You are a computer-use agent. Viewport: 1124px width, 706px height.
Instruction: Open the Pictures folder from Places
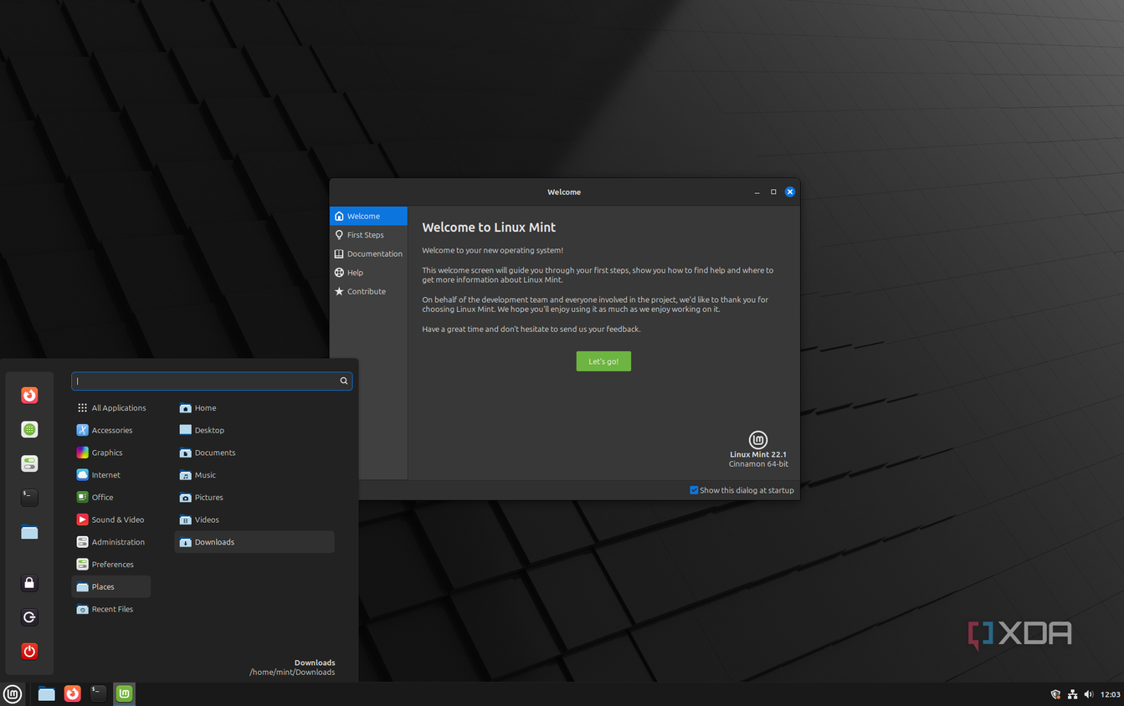(x=254, y=497)
